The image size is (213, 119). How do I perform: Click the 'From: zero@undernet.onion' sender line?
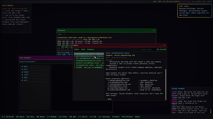tap(117, 53)
